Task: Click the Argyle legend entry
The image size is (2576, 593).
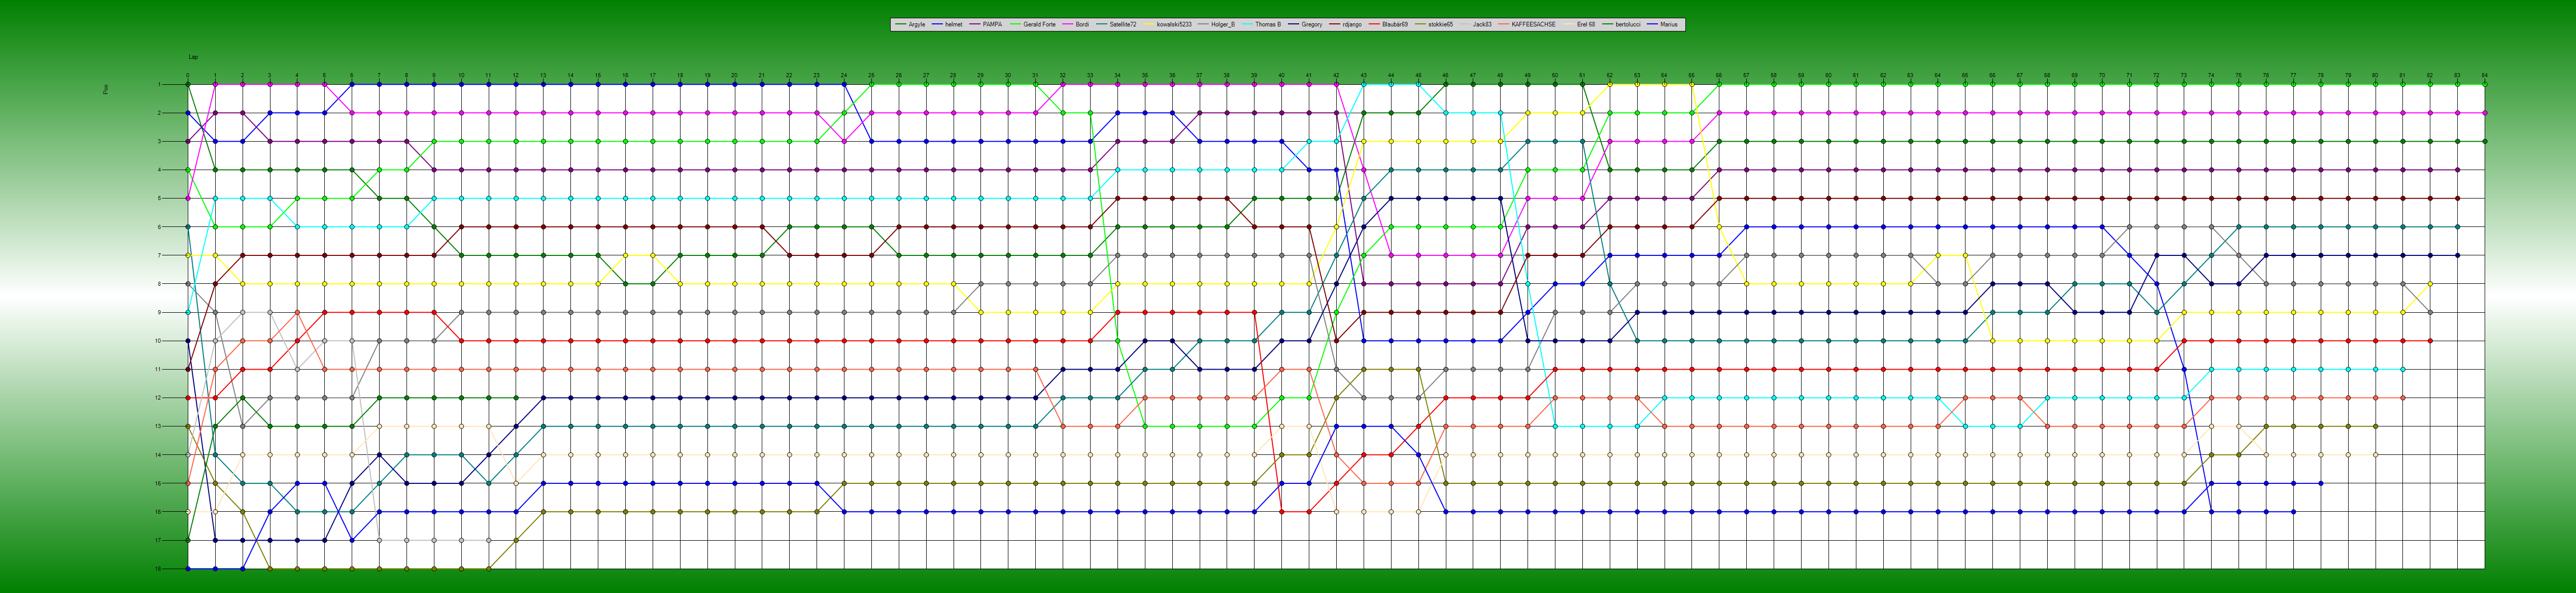Action: pyautogui.click(x=916, y=24)
